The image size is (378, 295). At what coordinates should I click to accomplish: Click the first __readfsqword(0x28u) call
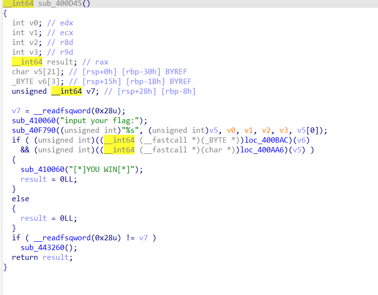[x=77, y=111]
